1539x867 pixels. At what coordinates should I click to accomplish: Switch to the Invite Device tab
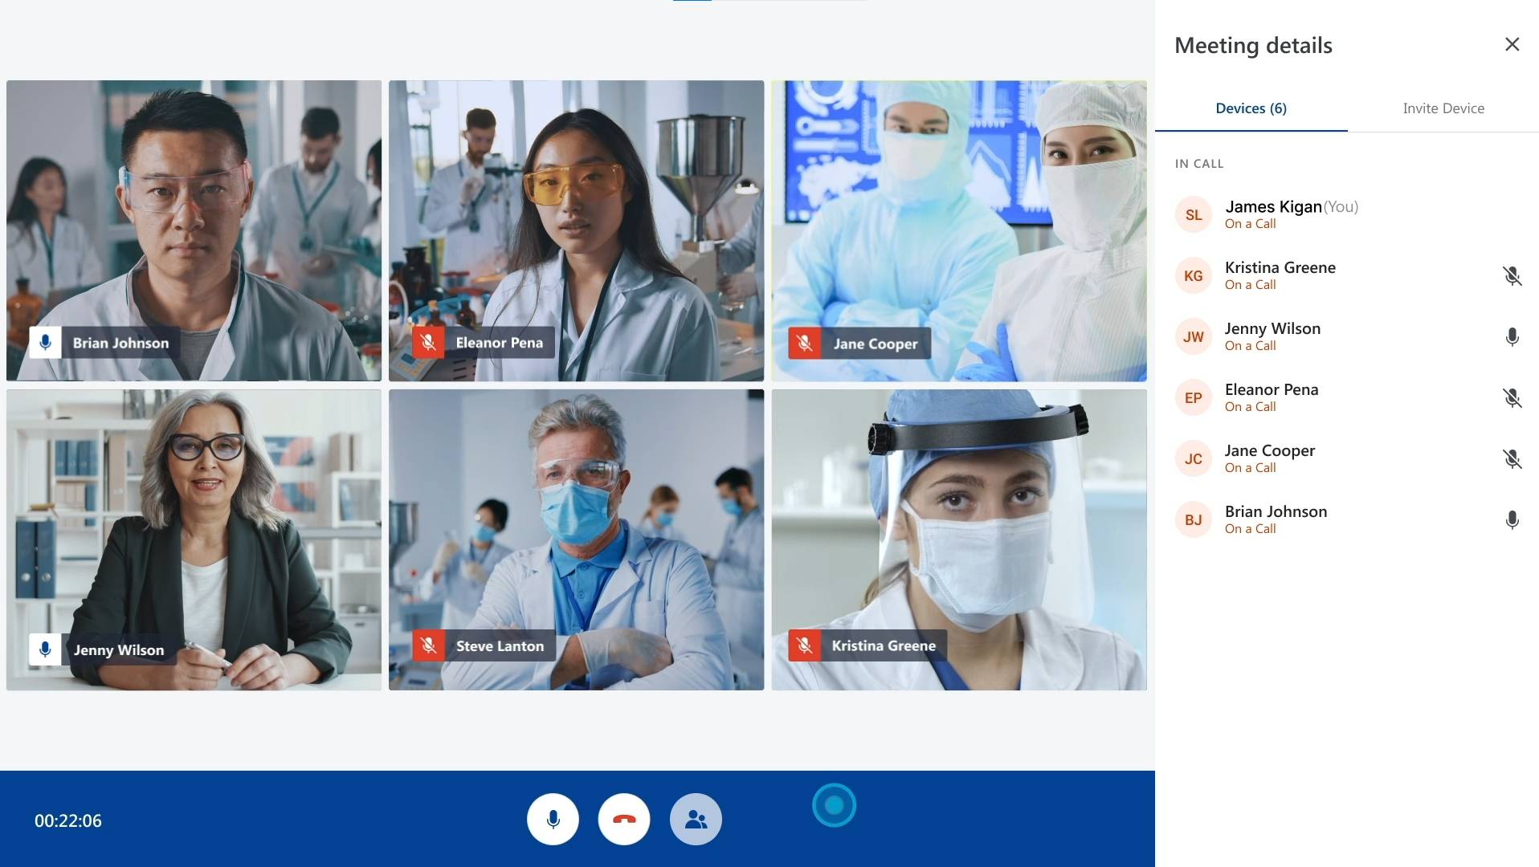(1443, 108)
